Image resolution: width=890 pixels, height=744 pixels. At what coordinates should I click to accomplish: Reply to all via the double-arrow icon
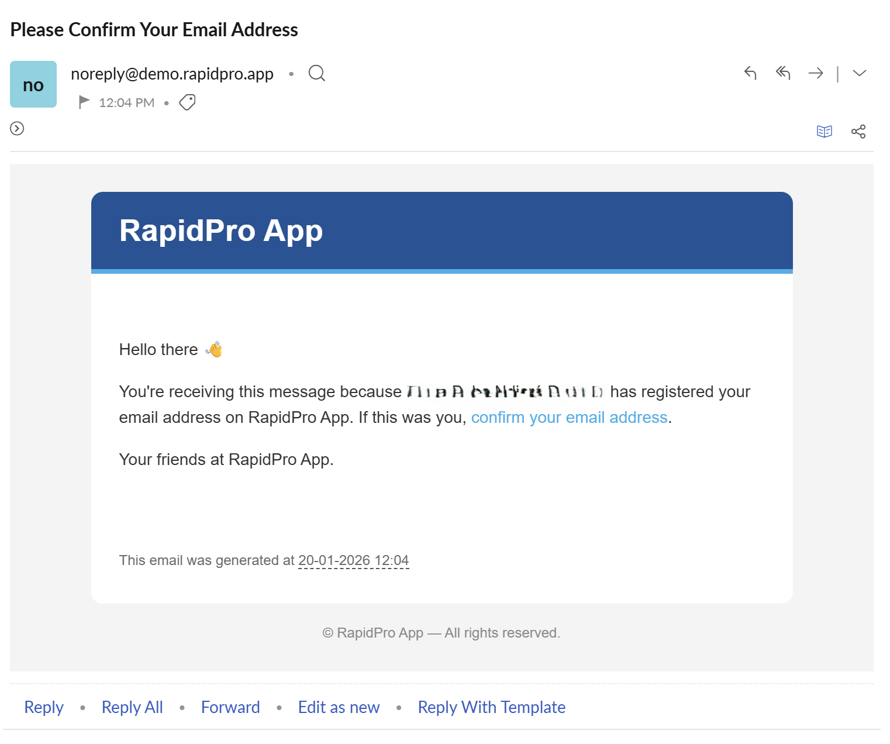click(783, 73)
